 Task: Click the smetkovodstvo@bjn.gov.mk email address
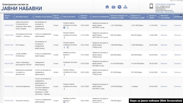point(164,10)
